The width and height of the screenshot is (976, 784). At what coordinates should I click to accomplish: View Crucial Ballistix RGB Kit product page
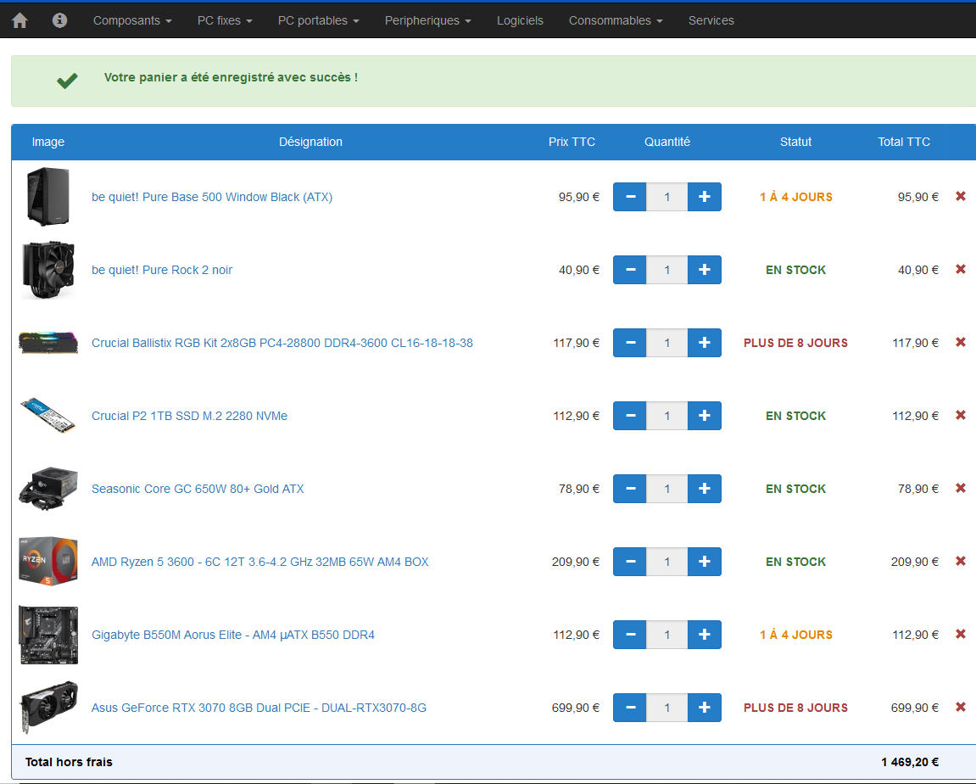click(282, 343)
